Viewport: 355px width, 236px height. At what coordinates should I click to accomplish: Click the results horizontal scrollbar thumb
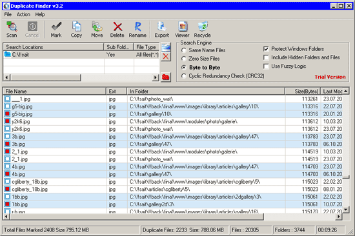[x=137, y=217]
